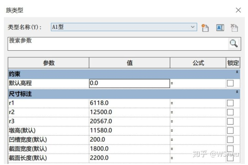
Task: Enable lock checkbox for r1
Action: click(230, 103)
